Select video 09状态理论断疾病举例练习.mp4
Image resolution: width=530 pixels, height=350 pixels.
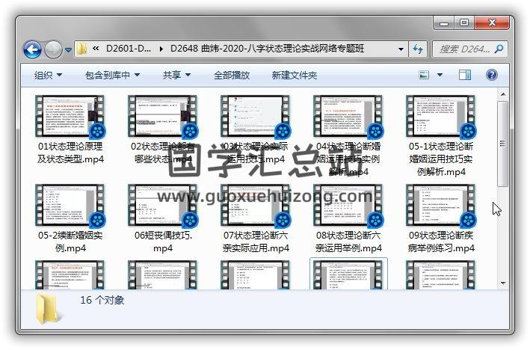(441, 219)
